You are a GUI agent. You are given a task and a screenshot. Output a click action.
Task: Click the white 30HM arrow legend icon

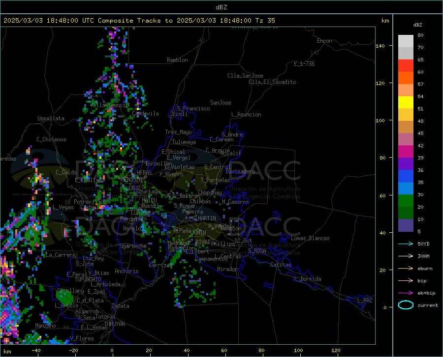[x=406, y=256]
